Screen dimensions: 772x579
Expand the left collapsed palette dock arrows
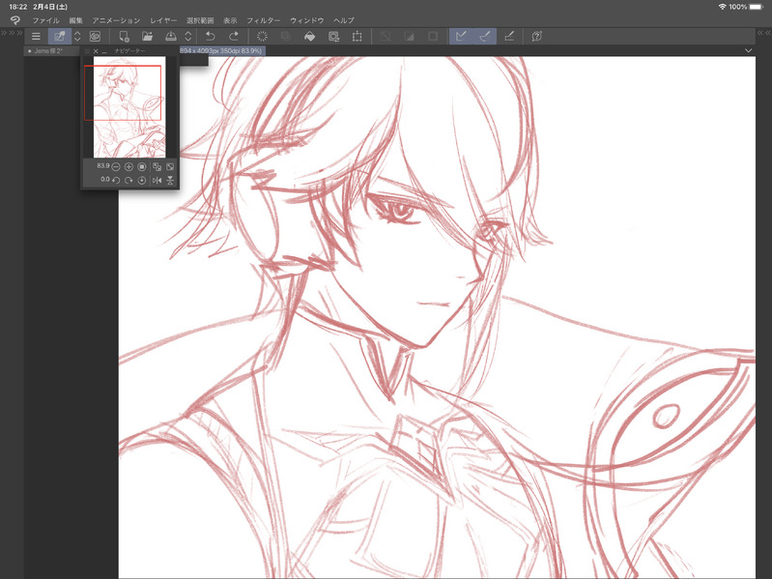[12, 33]
